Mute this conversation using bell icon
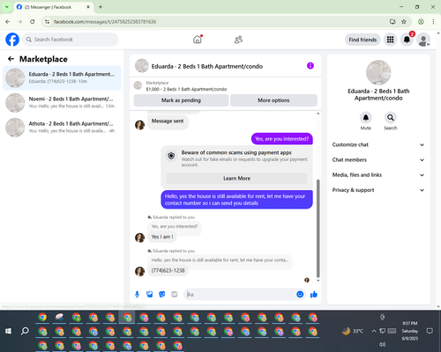 point(366,118)
